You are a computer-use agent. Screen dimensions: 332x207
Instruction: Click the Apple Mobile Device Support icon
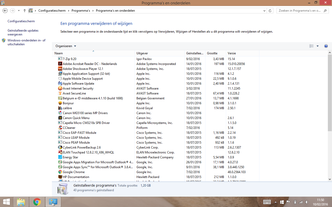tap(60, 79)
